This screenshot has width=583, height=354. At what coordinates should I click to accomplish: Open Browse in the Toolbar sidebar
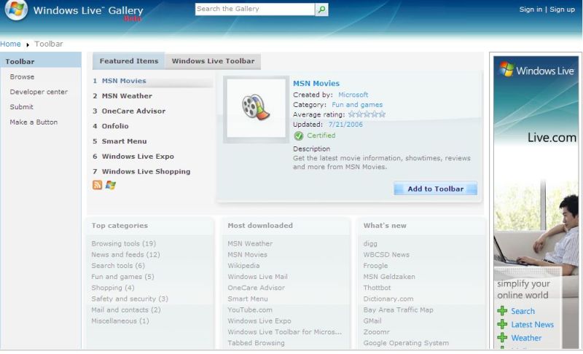coord(22,77)
